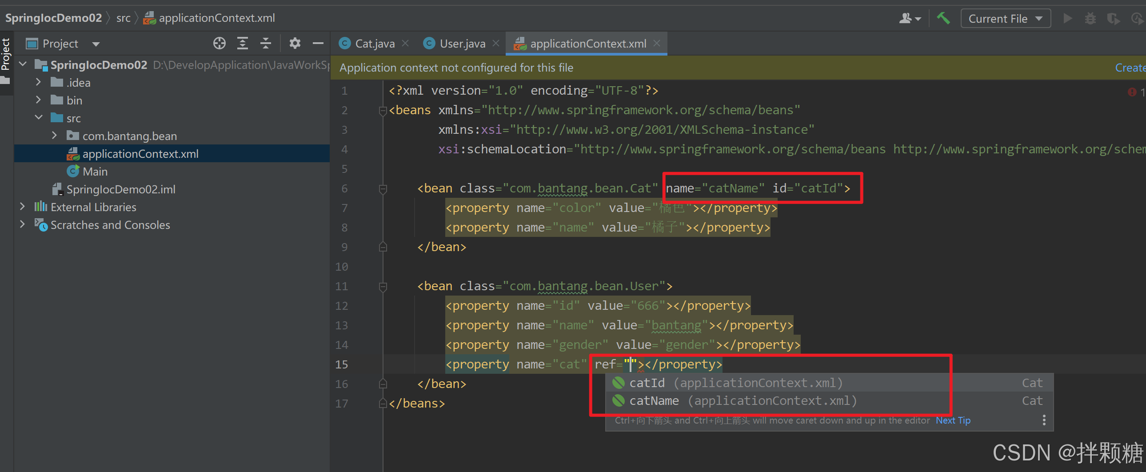This screenshot has height=472, width=1146.
Task: Click the Next Tip link
Action: coord(953,420)
